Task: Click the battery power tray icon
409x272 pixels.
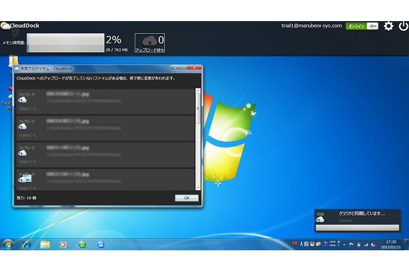Action: 359,245
